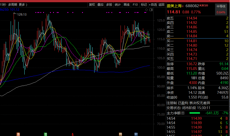The height and width of the screenshot is (136, 230).
Task: Select the 卖二 price 114.85
Action: click(x=192, y=32)
